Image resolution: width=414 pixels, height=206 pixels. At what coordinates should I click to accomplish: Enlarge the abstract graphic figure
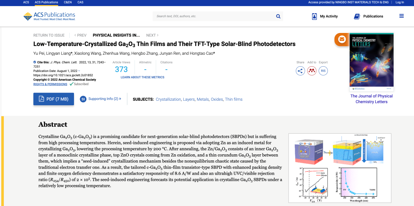(x=339, y=168)
